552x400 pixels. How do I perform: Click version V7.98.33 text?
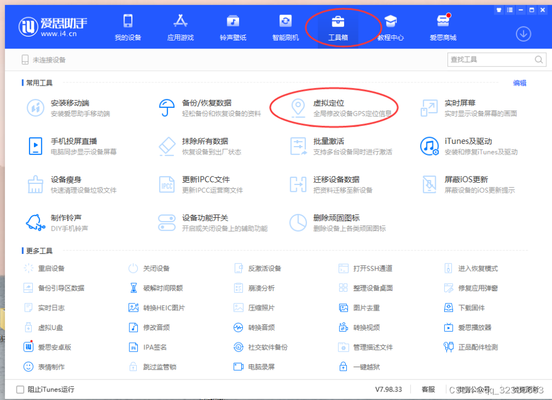coord(389,389)
